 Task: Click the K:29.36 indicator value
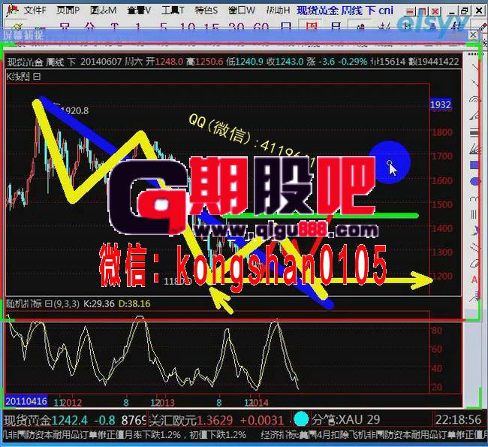pos(99,304)
